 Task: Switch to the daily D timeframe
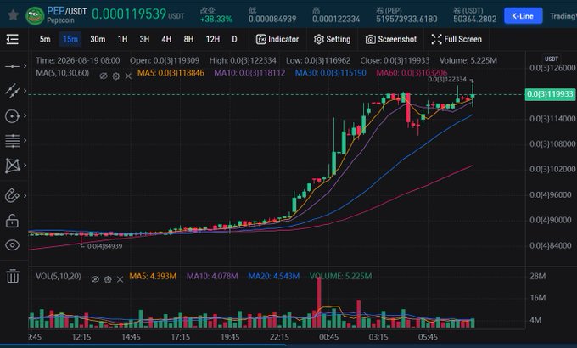234,39
